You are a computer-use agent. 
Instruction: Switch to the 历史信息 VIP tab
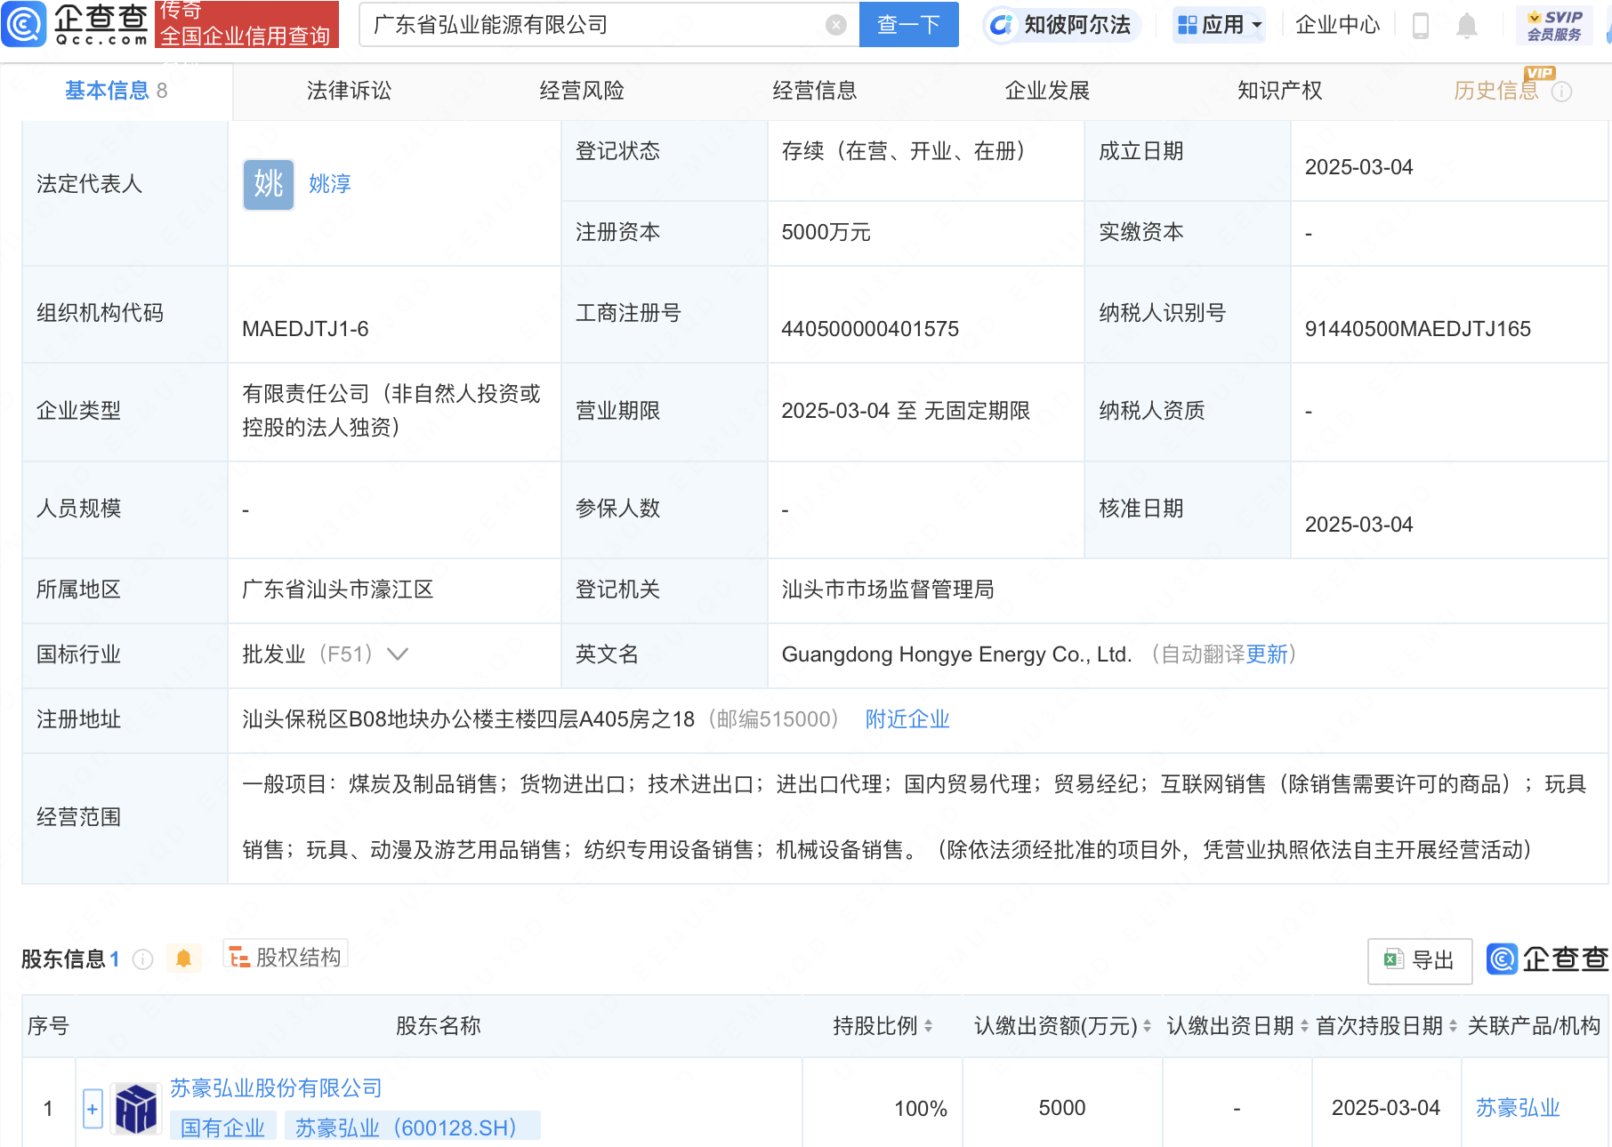pos(1496,91)
